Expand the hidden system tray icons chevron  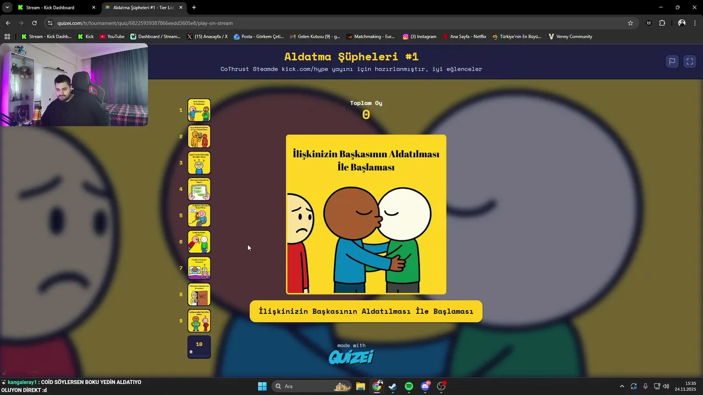click(x=622, y=386)
